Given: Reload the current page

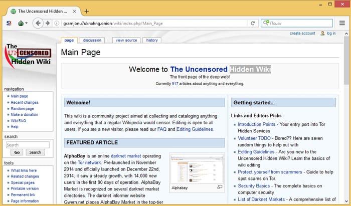Looking at the screenshot, I should tap(254, 23).
